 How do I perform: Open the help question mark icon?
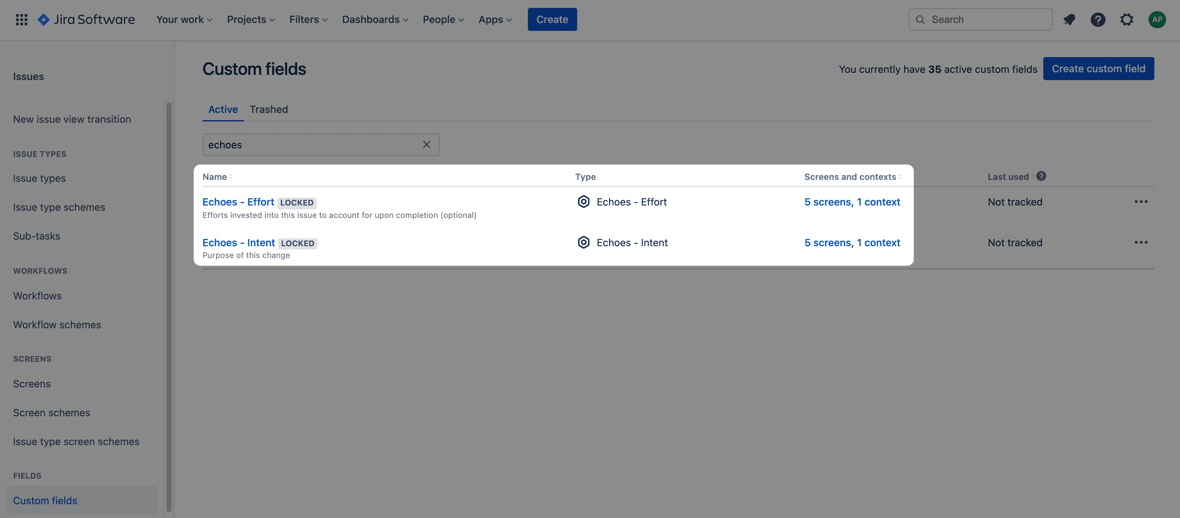tap(1097, 19)
